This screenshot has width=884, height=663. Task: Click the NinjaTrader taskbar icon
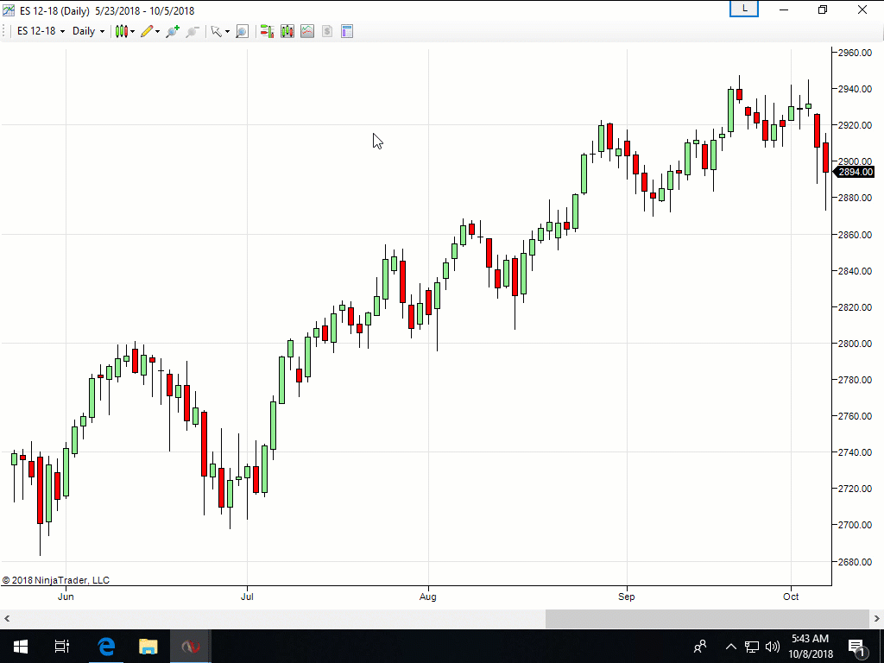pos(191,646)
